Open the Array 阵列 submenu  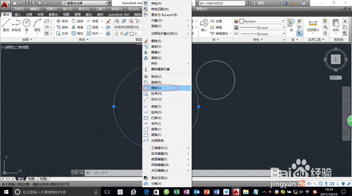tap(167, 63)
